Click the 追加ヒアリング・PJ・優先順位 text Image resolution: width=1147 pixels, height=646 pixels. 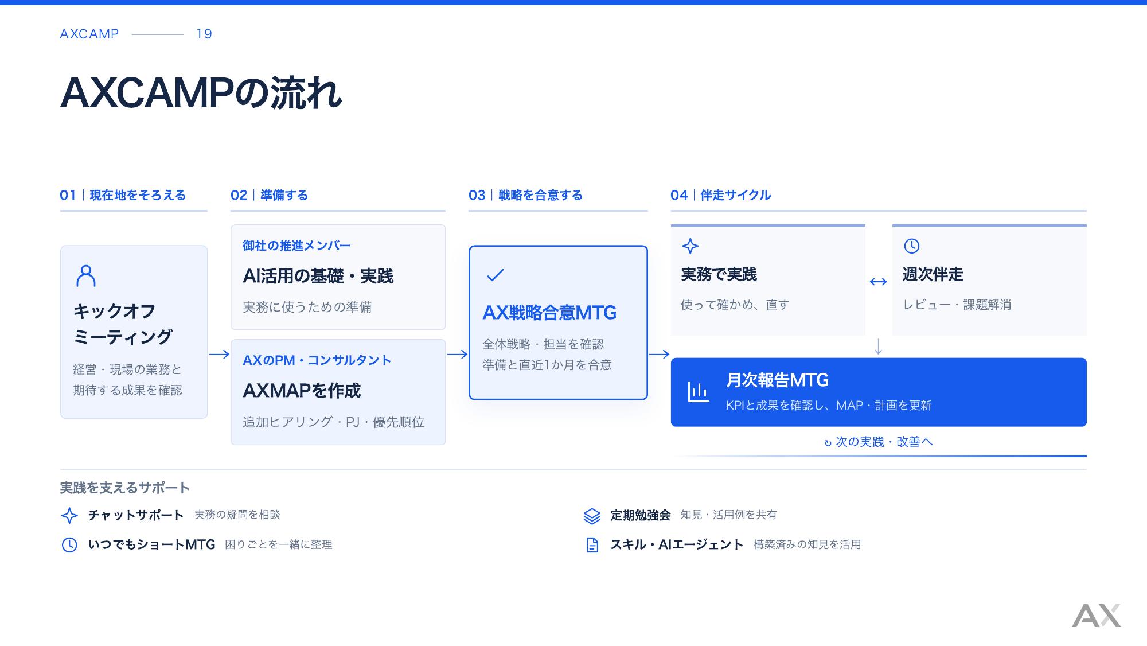tap(334, 422)
